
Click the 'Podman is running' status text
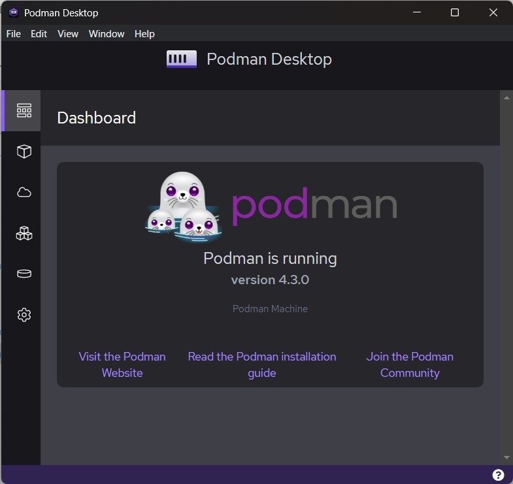pyautogui.click(x=270, y=259)
